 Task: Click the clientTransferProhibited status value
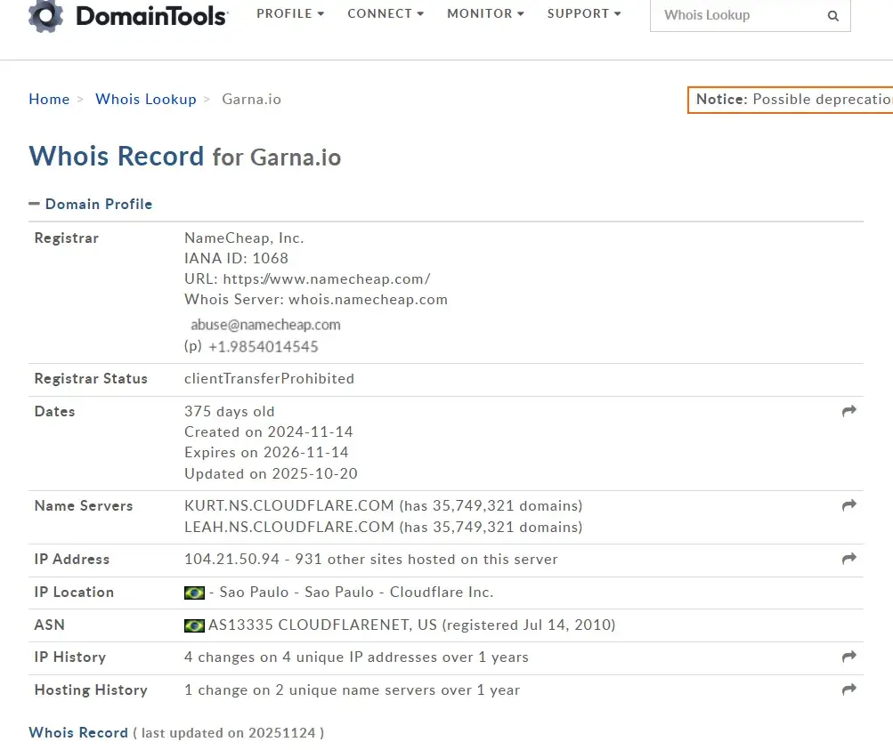pyautogui.click(x=269, y=378)
